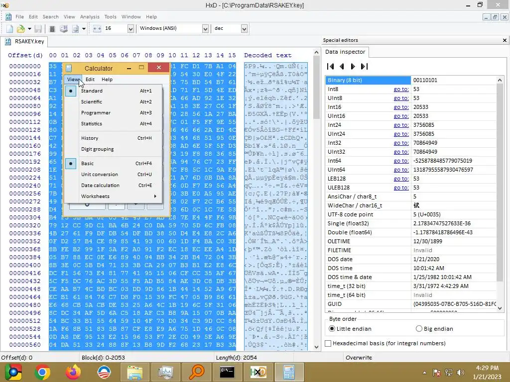
Task: Click the Binary (8 bit) value field
Action: pyautogui.click(x=453, y=80)
